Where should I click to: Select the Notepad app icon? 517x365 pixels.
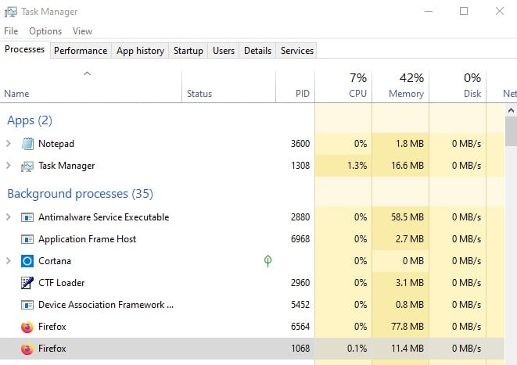(27, 144)
